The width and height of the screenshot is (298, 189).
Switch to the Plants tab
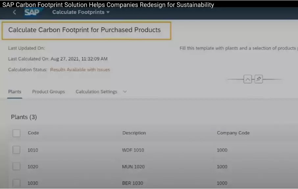[x=14, y=92]
